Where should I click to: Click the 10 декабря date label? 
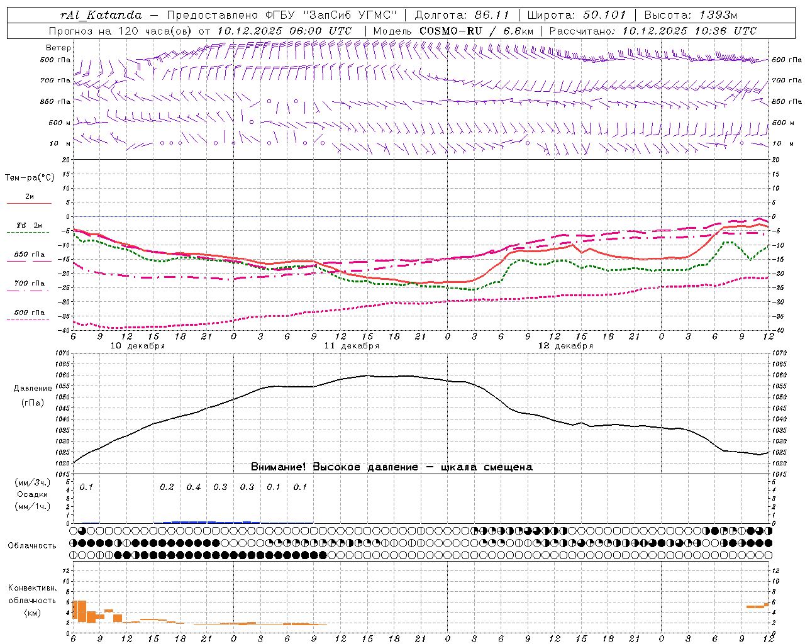(x=138, y=346)
